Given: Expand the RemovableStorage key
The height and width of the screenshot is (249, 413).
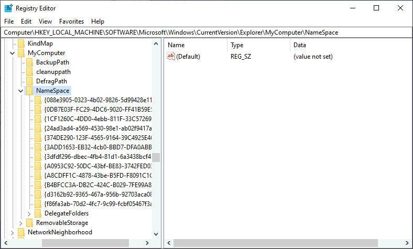Looking at the screenshot, I should point(21,223).
